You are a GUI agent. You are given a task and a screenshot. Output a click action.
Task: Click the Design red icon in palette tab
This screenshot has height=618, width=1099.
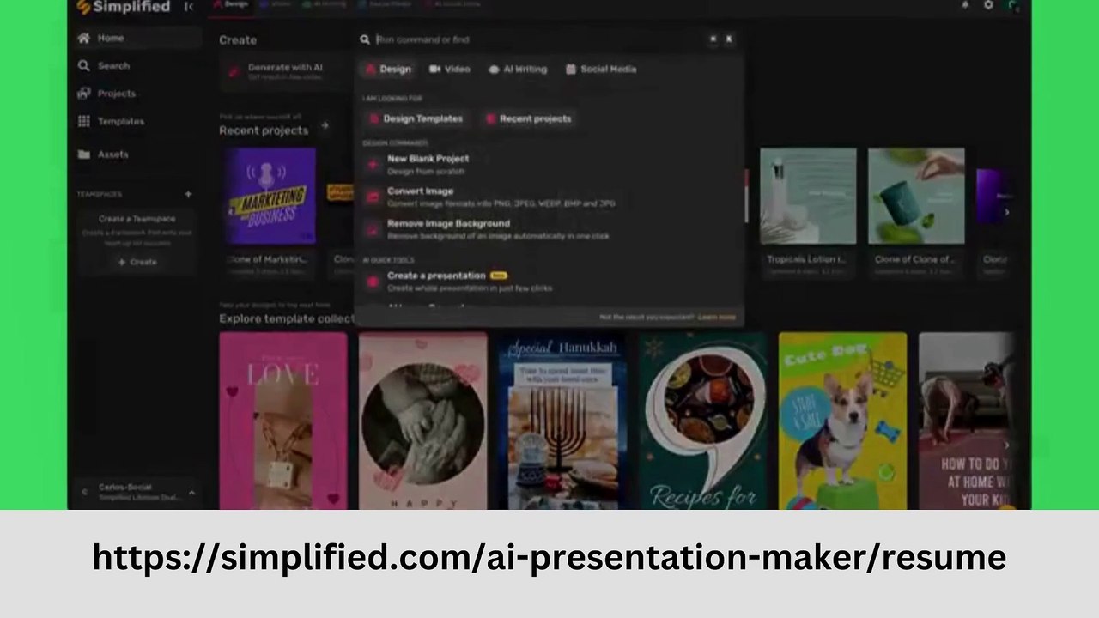pos(371,69)
